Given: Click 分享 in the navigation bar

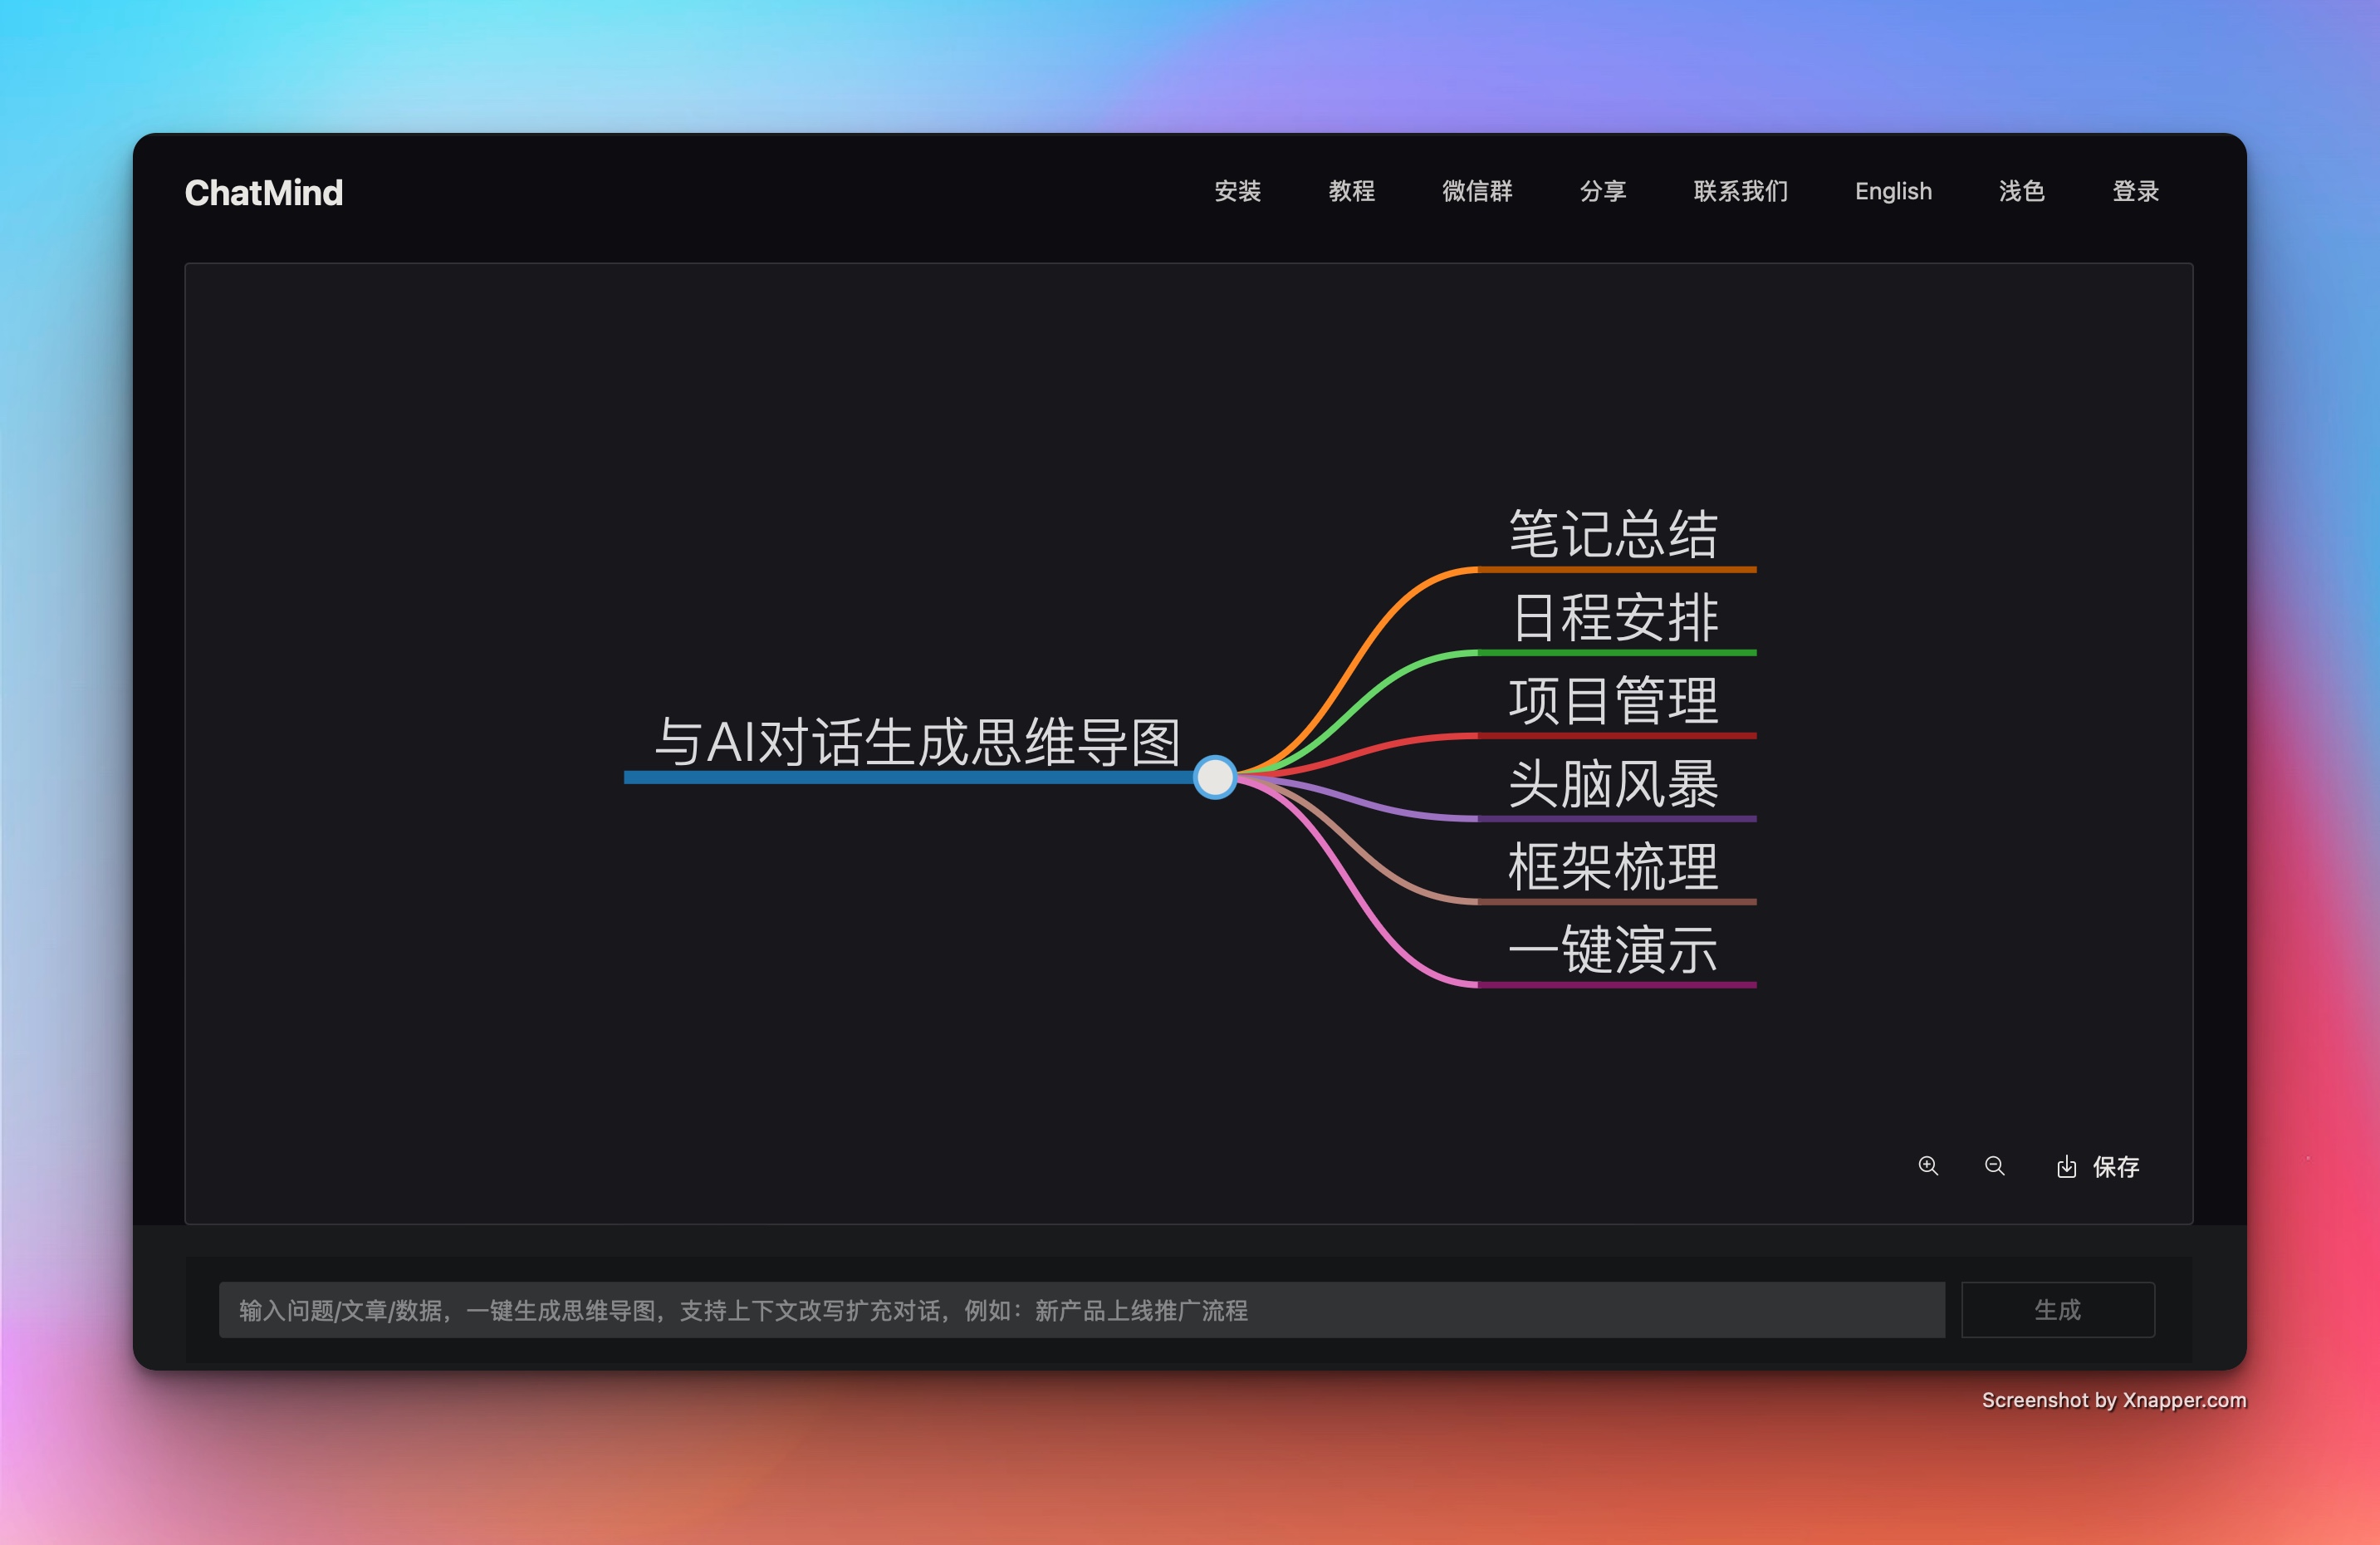Looking at the screenshot, I should [1602, 191].
